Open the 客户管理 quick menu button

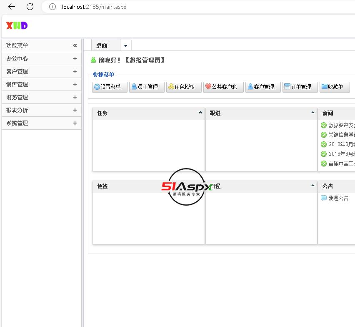pos(263,87)
